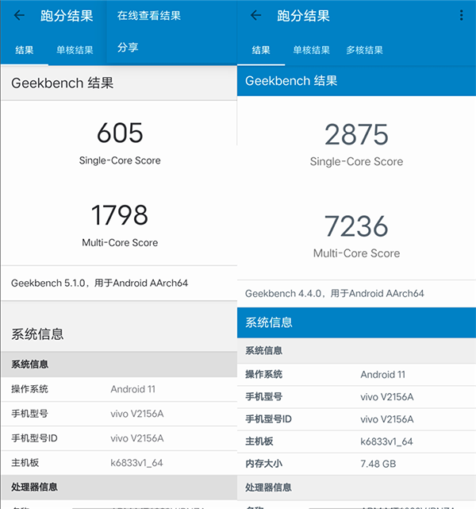Choose 分享 from the overflow menu
Viewport: 476px width, 509px height.
(128, 48)
